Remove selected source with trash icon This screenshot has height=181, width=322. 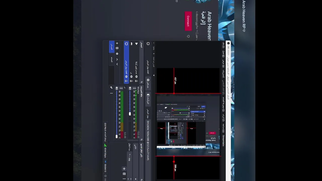point(117,48)
